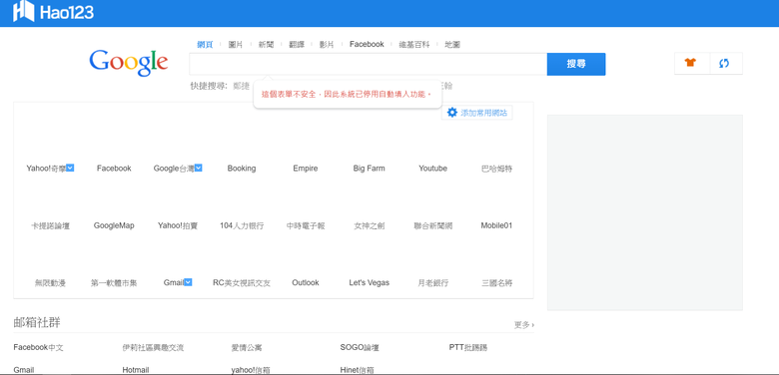
Task: Open the 女神之劍 site link
Action: pos(369,225)
